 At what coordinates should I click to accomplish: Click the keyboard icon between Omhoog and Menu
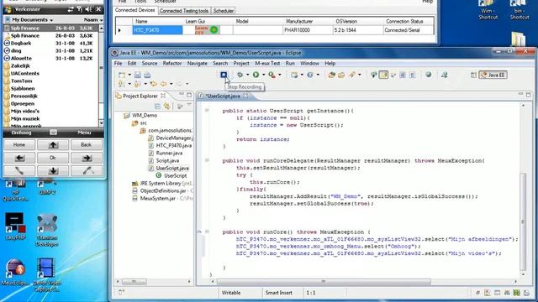tap(53, 133)
